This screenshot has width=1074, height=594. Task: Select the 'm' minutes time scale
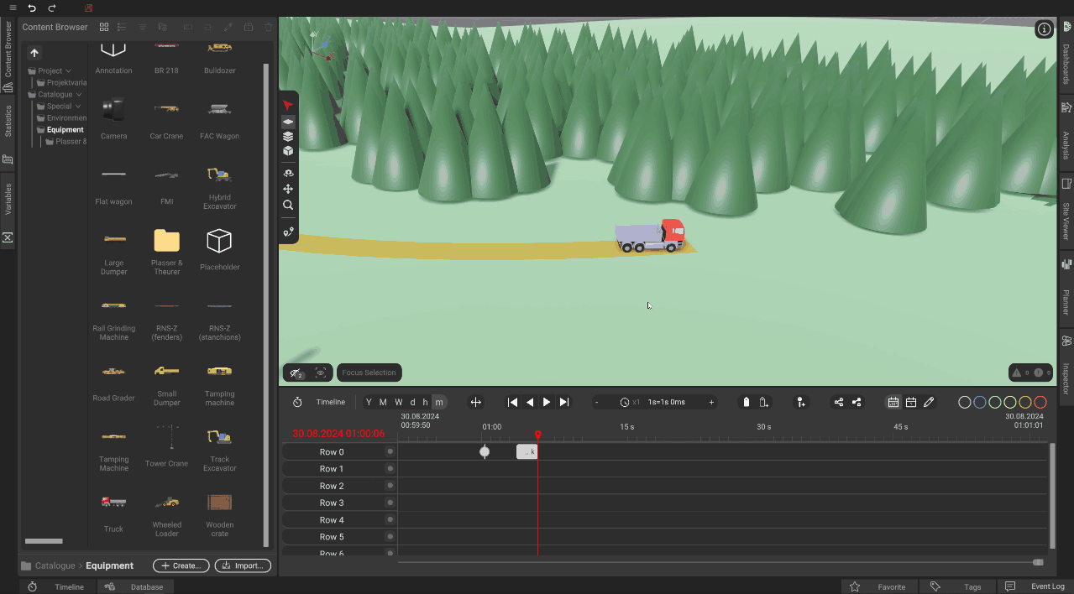coord(439,403)
